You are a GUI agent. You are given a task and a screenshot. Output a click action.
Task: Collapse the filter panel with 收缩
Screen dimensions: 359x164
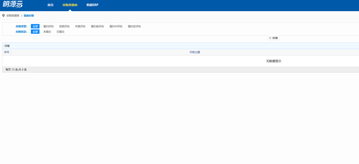pos(274,38)
